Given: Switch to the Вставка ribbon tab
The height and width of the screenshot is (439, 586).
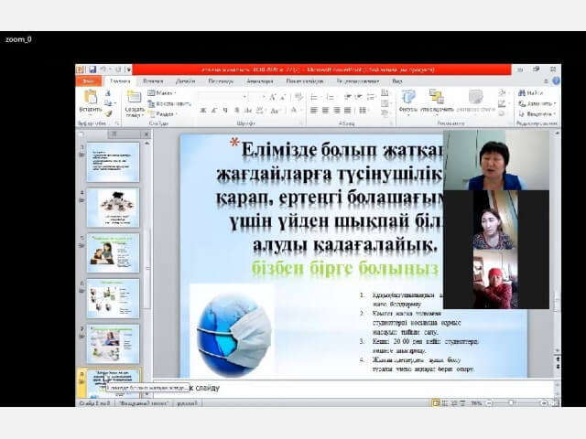Looking at the screenshot, I should pos(153,81).
